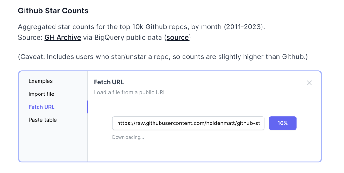Switch to the Examples tab
The image size is (344, 173).
tap(40, 81)
